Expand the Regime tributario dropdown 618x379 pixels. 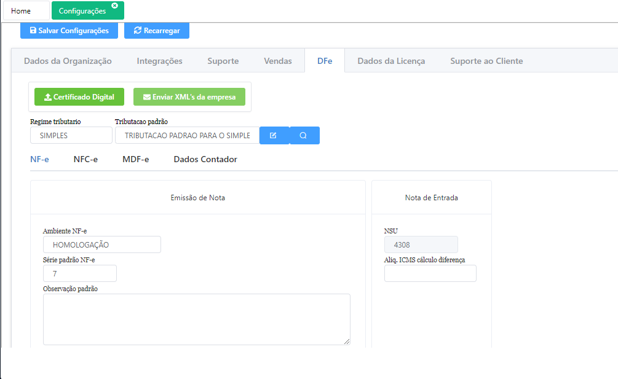(x=71, y=135)
